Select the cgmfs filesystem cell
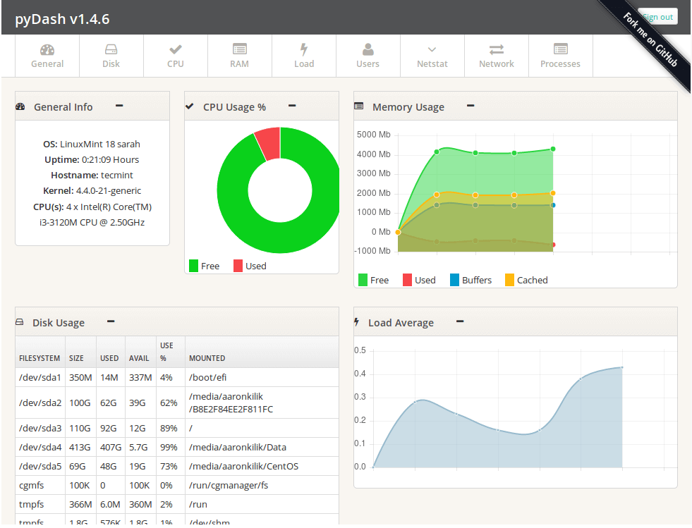 pyautogui.click(x=40, y=485)
